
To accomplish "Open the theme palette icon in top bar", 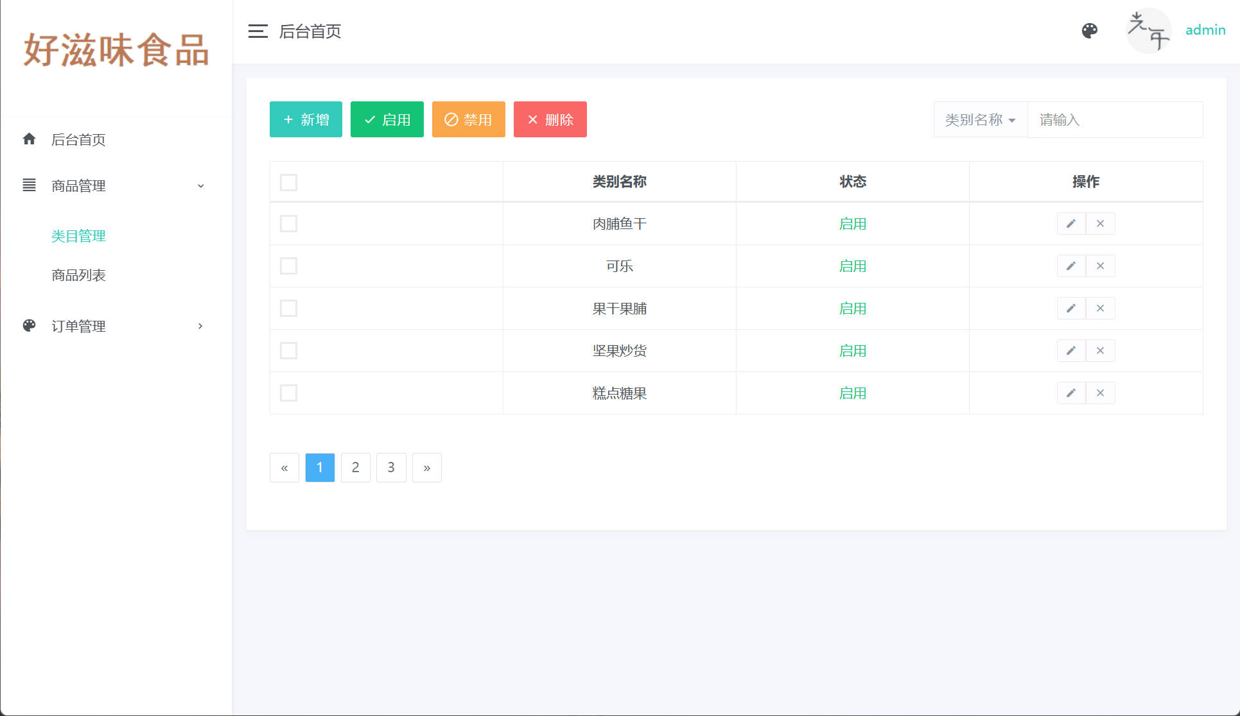I will pyautogui.click(x=1090, y=30).
